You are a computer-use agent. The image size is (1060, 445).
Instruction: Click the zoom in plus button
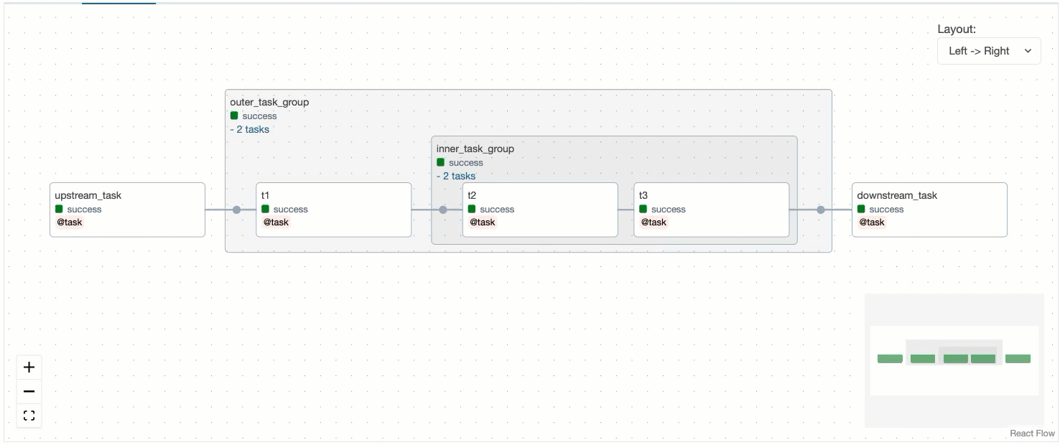[29, 367]
